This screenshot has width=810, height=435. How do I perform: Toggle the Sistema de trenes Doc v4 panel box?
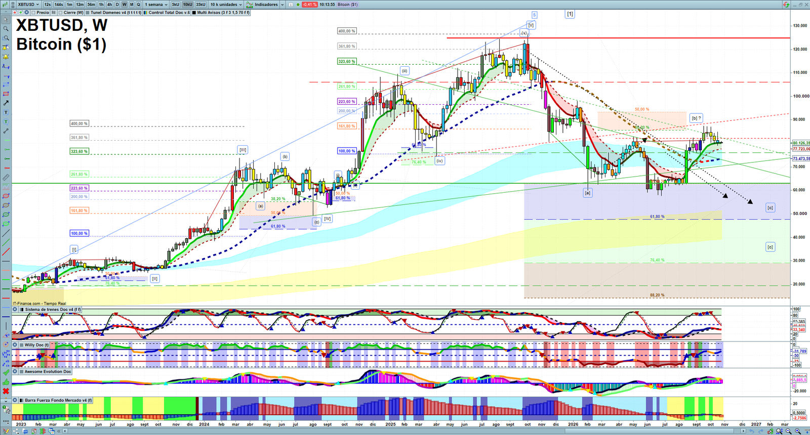(21, 310)
